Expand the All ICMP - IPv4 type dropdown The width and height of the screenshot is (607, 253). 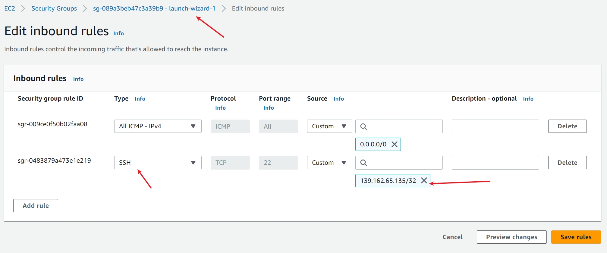tap(158, 126)
